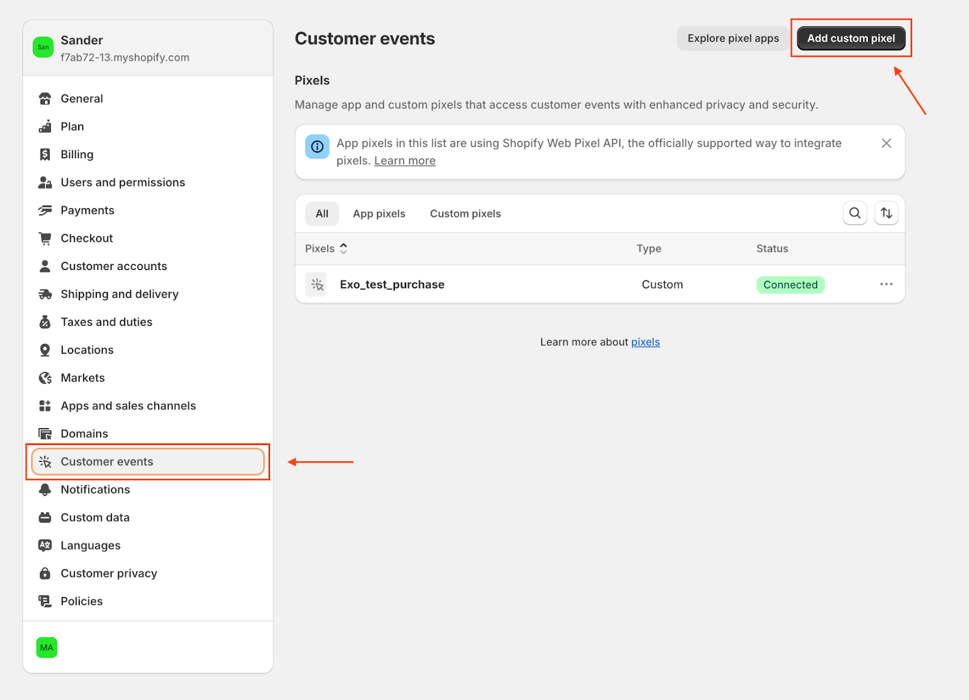Screen dimensions: 969x700
Task: Click the Apps and sales channels icon
Action: [45, 406]
